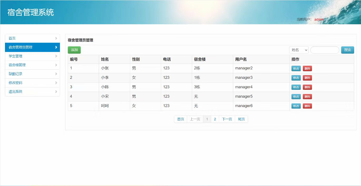Viewport: 361px width, 186px height.
Task: Click 修改 for manager 小陈
Action: (x=296, y=87)
